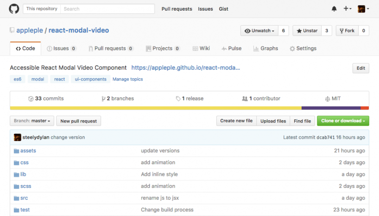The height and width of the screenshot is (216, 379).
Task: Open the Manage topics link
Action: point(127,79)
